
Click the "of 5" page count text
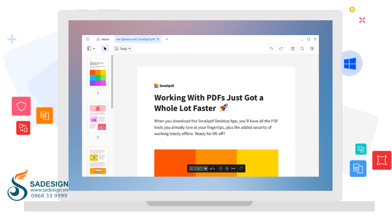pos(212,169)
